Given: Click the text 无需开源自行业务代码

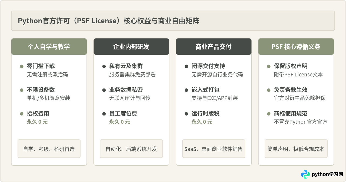Looking at the screenshot, I should [x=217, y=75].
